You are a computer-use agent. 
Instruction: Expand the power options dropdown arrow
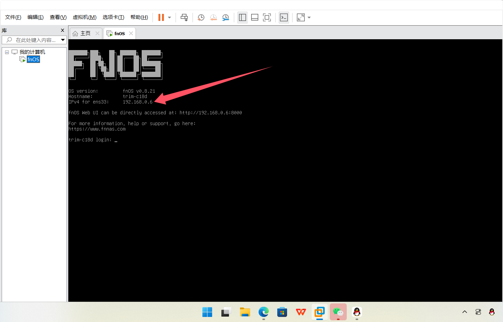(x=169, y=18)
